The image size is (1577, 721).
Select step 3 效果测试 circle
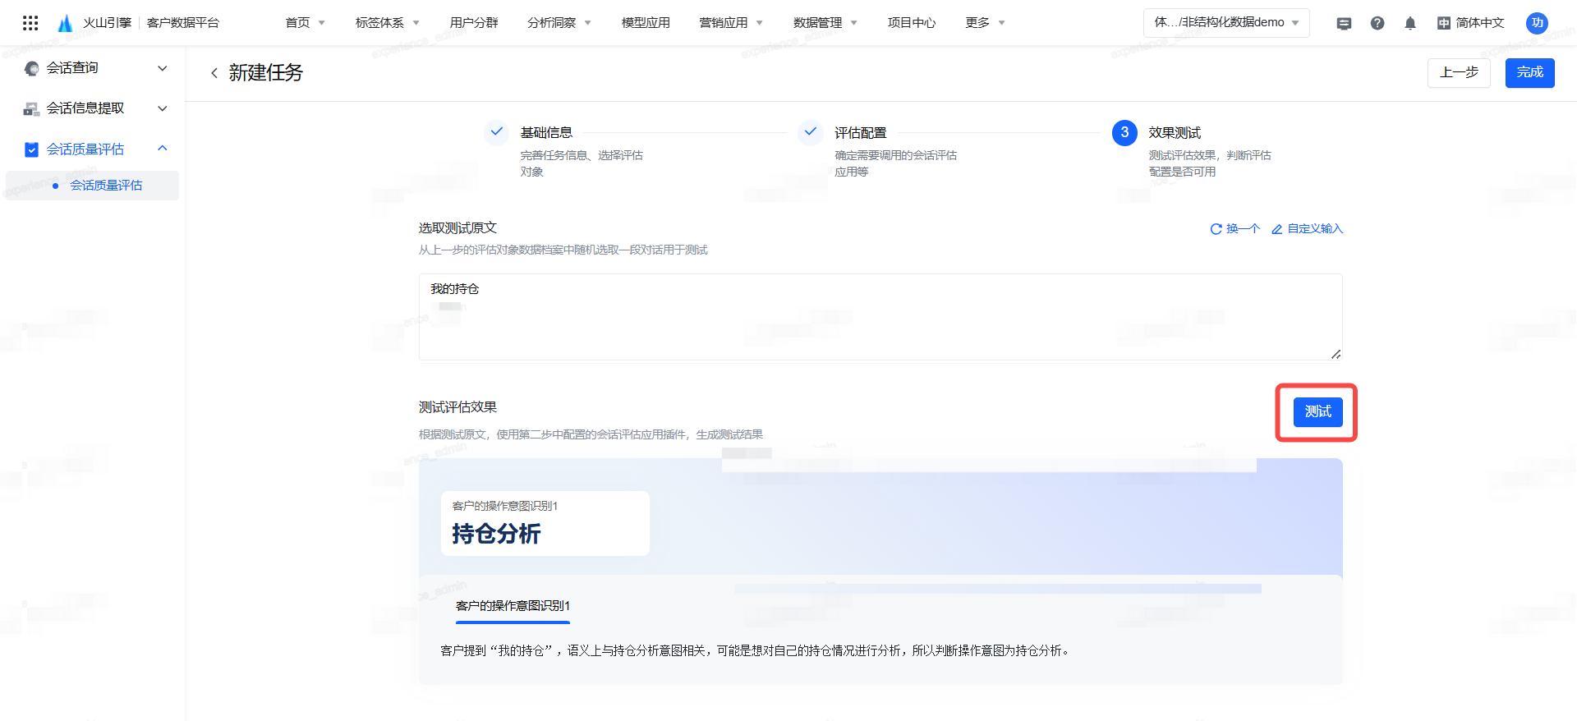click(1124, 132)
